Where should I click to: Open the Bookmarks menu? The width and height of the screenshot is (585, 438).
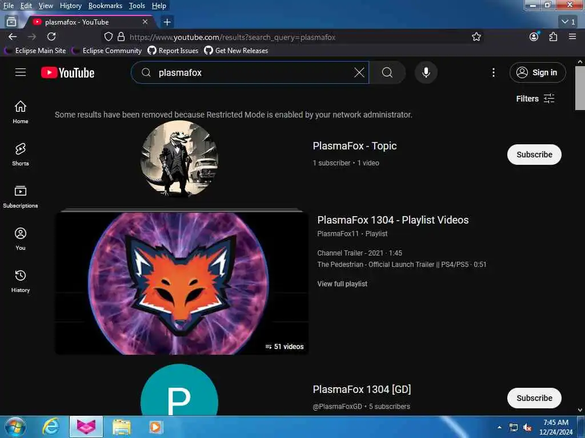coord(105,6)
